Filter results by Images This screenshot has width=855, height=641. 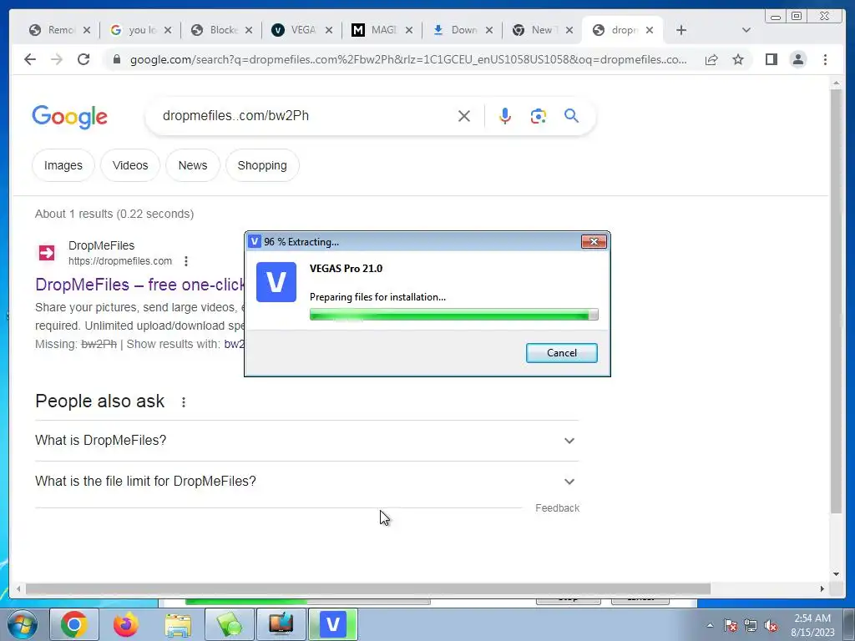(63, 165)
